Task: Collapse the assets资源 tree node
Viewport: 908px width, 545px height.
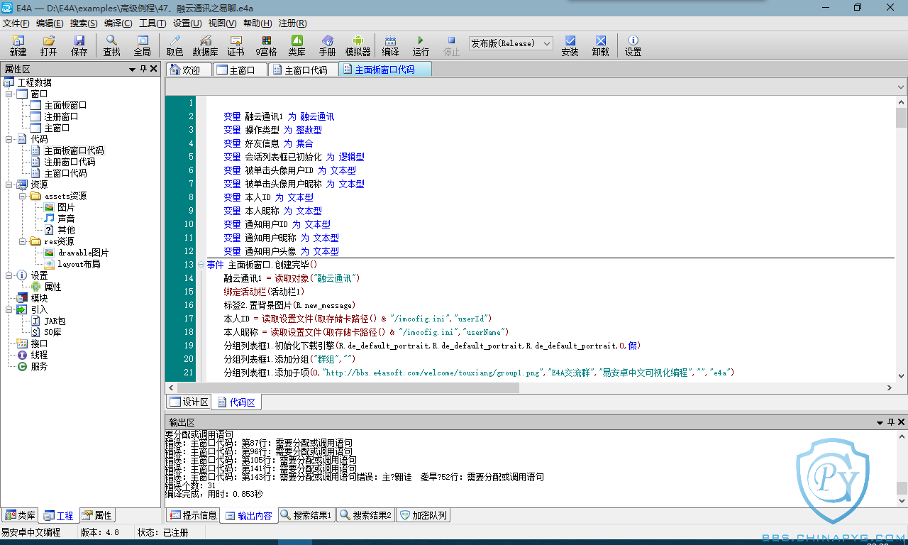Action: (23, 196)
